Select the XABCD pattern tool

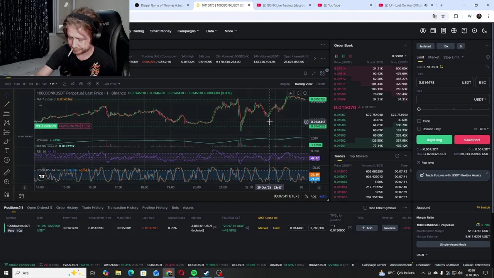tap(7, 123)
